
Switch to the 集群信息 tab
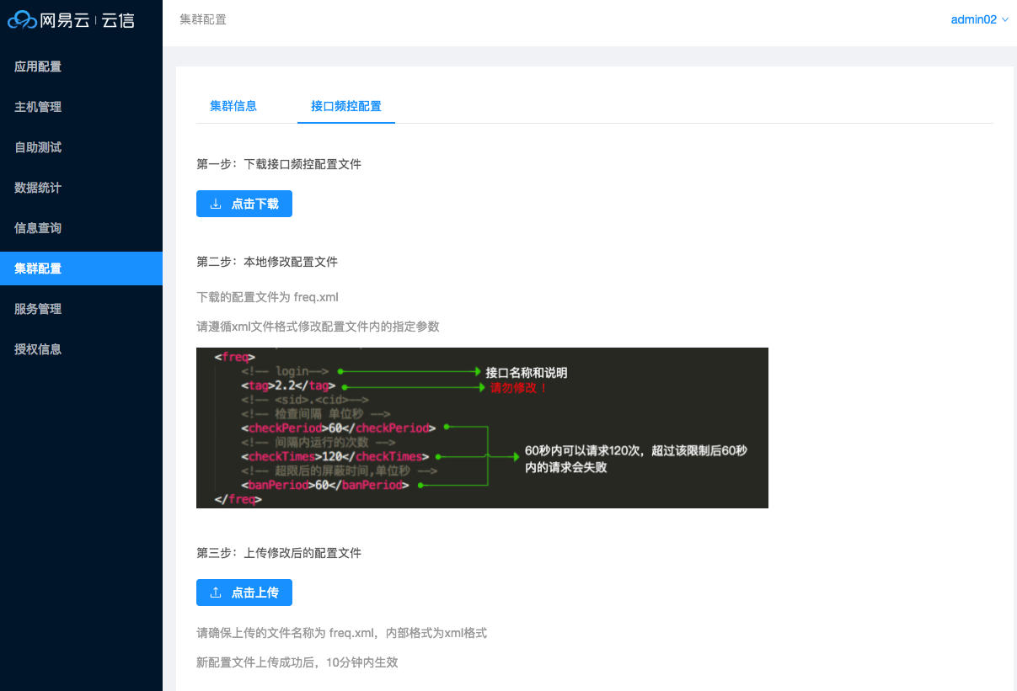(x=233, y=107)
